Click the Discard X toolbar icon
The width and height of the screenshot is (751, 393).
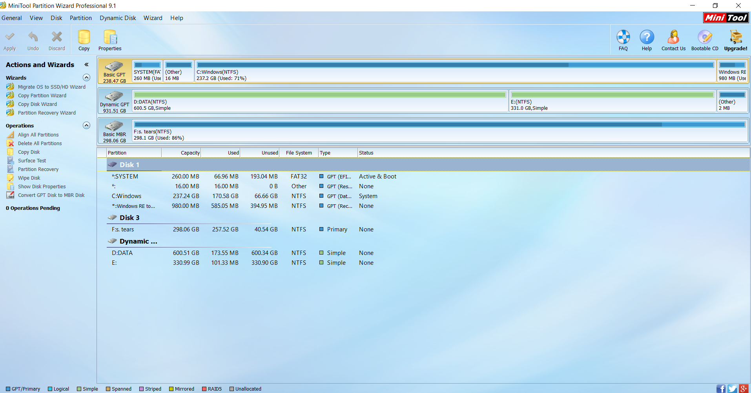pyautogui.click(x=57, y=37)
